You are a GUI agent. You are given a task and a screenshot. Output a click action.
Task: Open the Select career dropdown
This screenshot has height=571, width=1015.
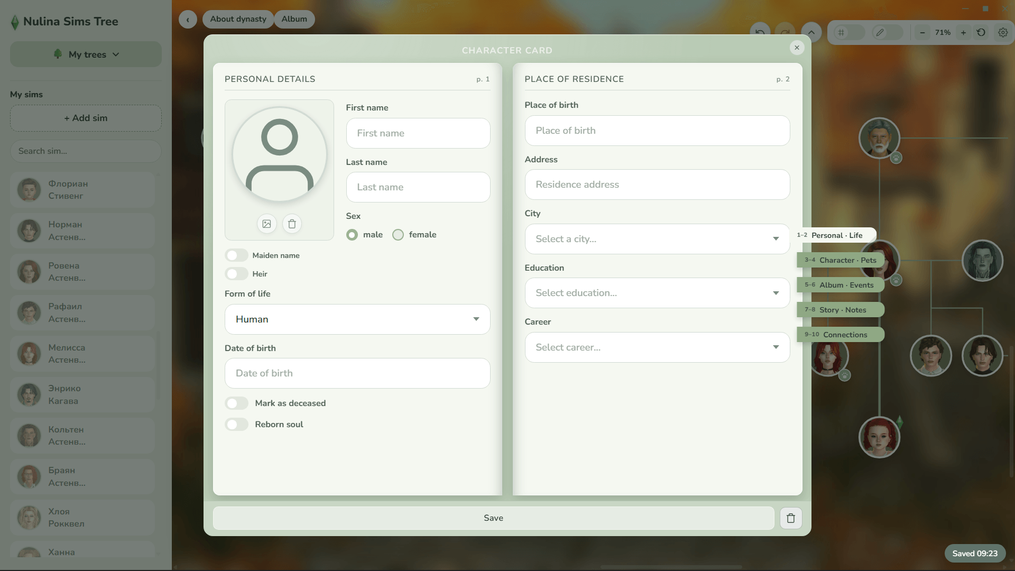point(657,347)
